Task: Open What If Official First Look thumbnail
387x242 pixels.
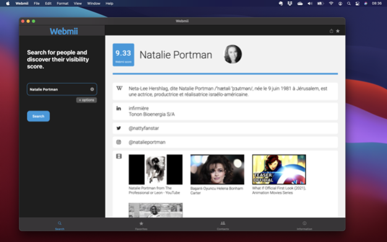Action: click(279, 169)
